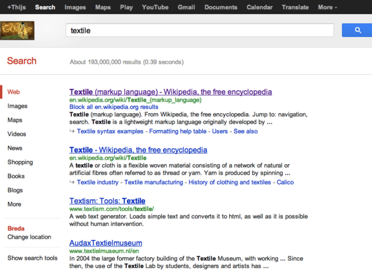Click the blue magnifier search button
This screenshot has height=276, width=372.
point(357,30)
